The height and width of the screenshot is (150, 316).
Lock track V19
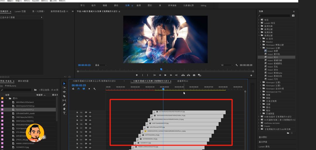coord(77,120)
